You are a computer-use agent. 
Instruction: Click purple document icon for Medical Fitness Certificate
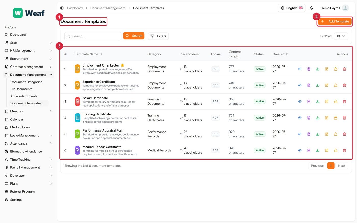309,150
